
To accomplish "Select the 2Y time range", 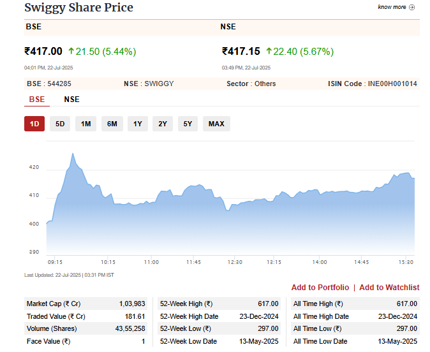I will pyautogui.click(x=163, y=124).
